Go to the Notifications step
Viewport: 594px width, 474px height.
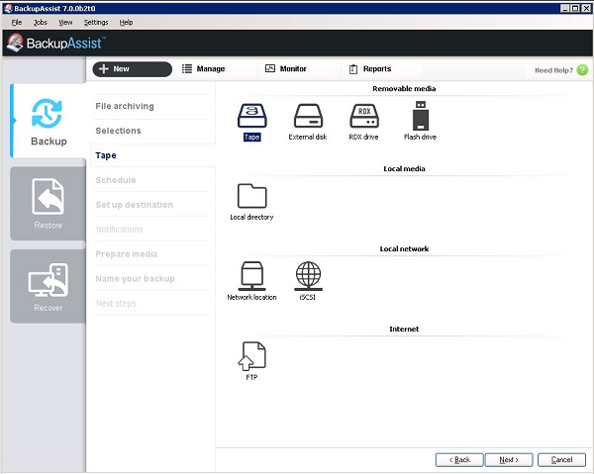(x=150, y=230)
